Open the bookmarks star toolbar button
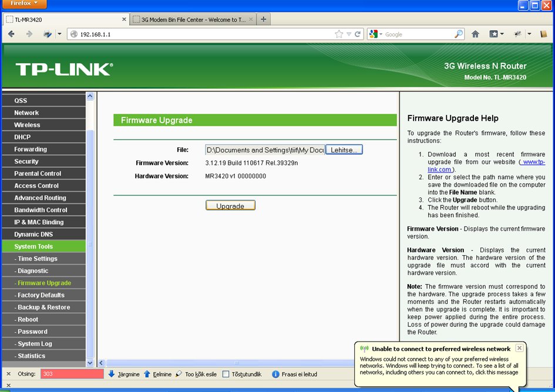 click(494, 34)
